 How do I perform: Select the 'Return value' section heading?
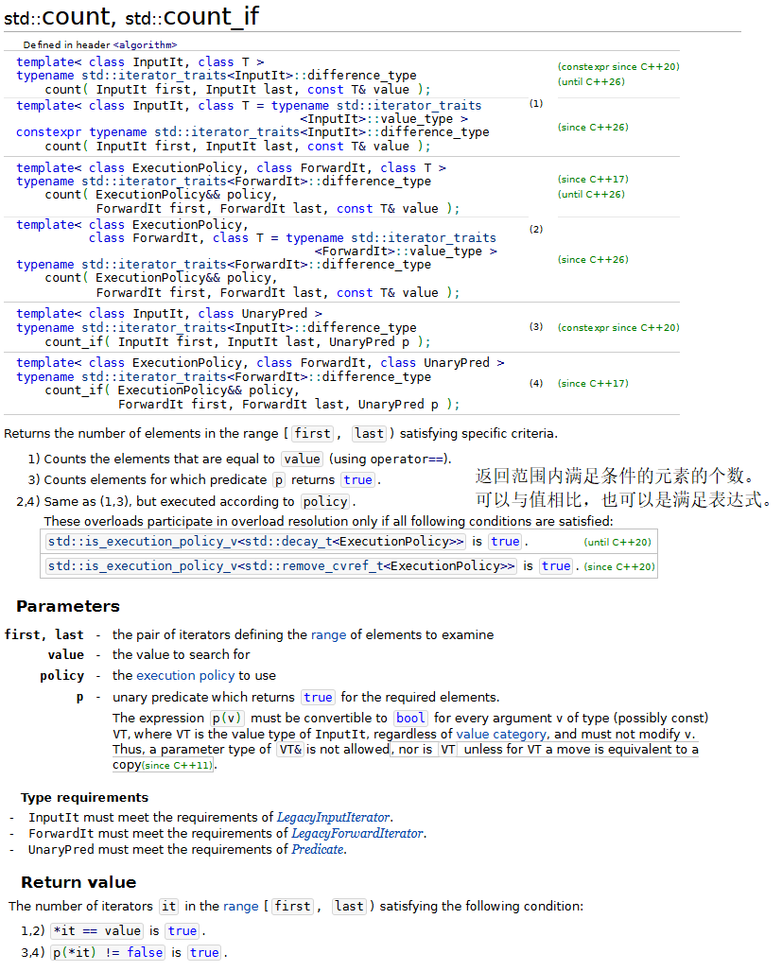tap(78, 882)
